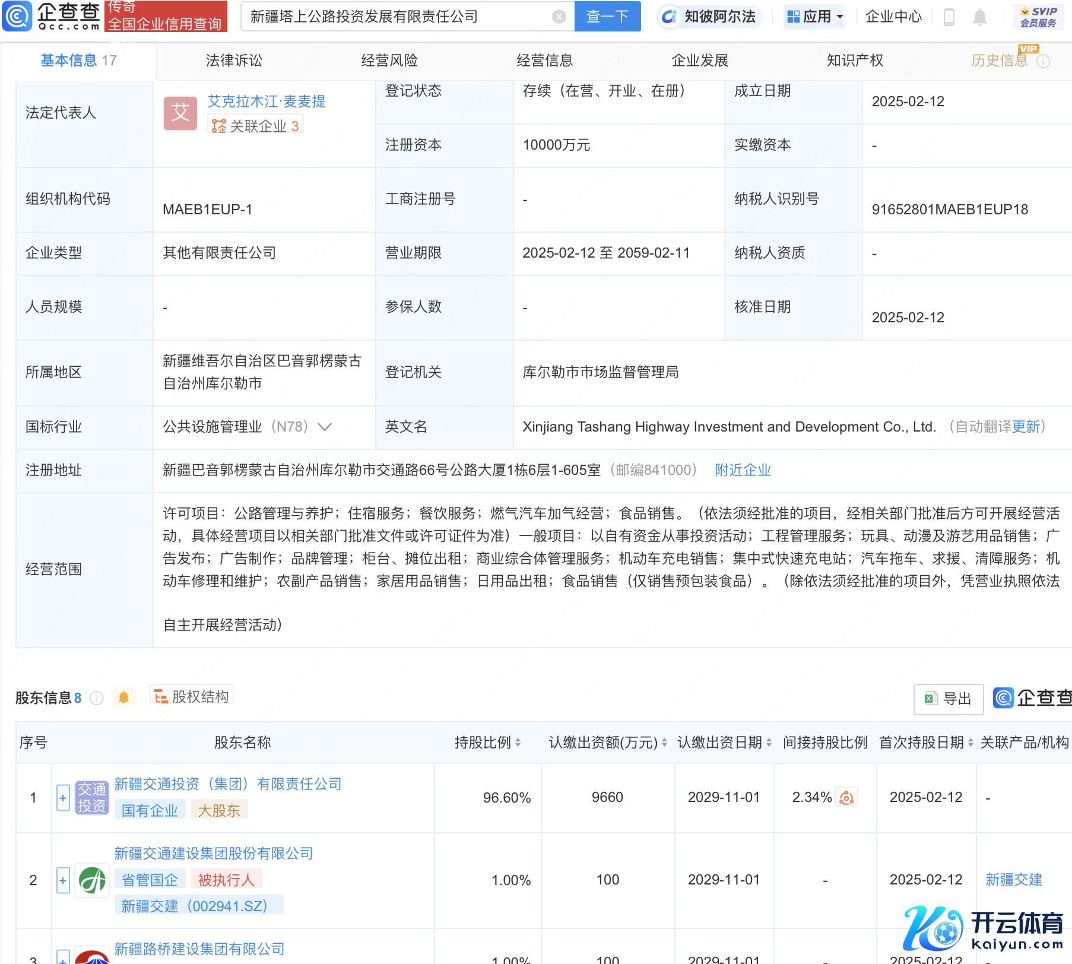Click shareholder info alert bell icon
The height and width of the screenshot is (964, 1072).
coord(123,697)
